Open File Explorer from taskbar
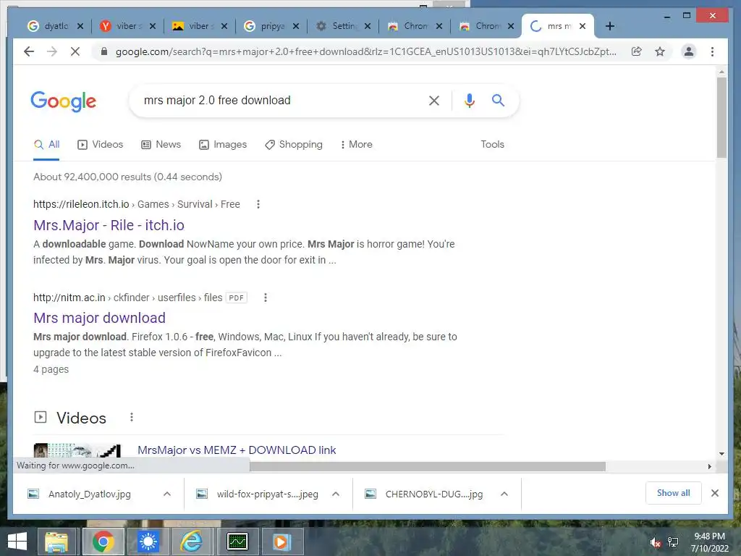Screen dimensions: 741x556 point(56,542)
